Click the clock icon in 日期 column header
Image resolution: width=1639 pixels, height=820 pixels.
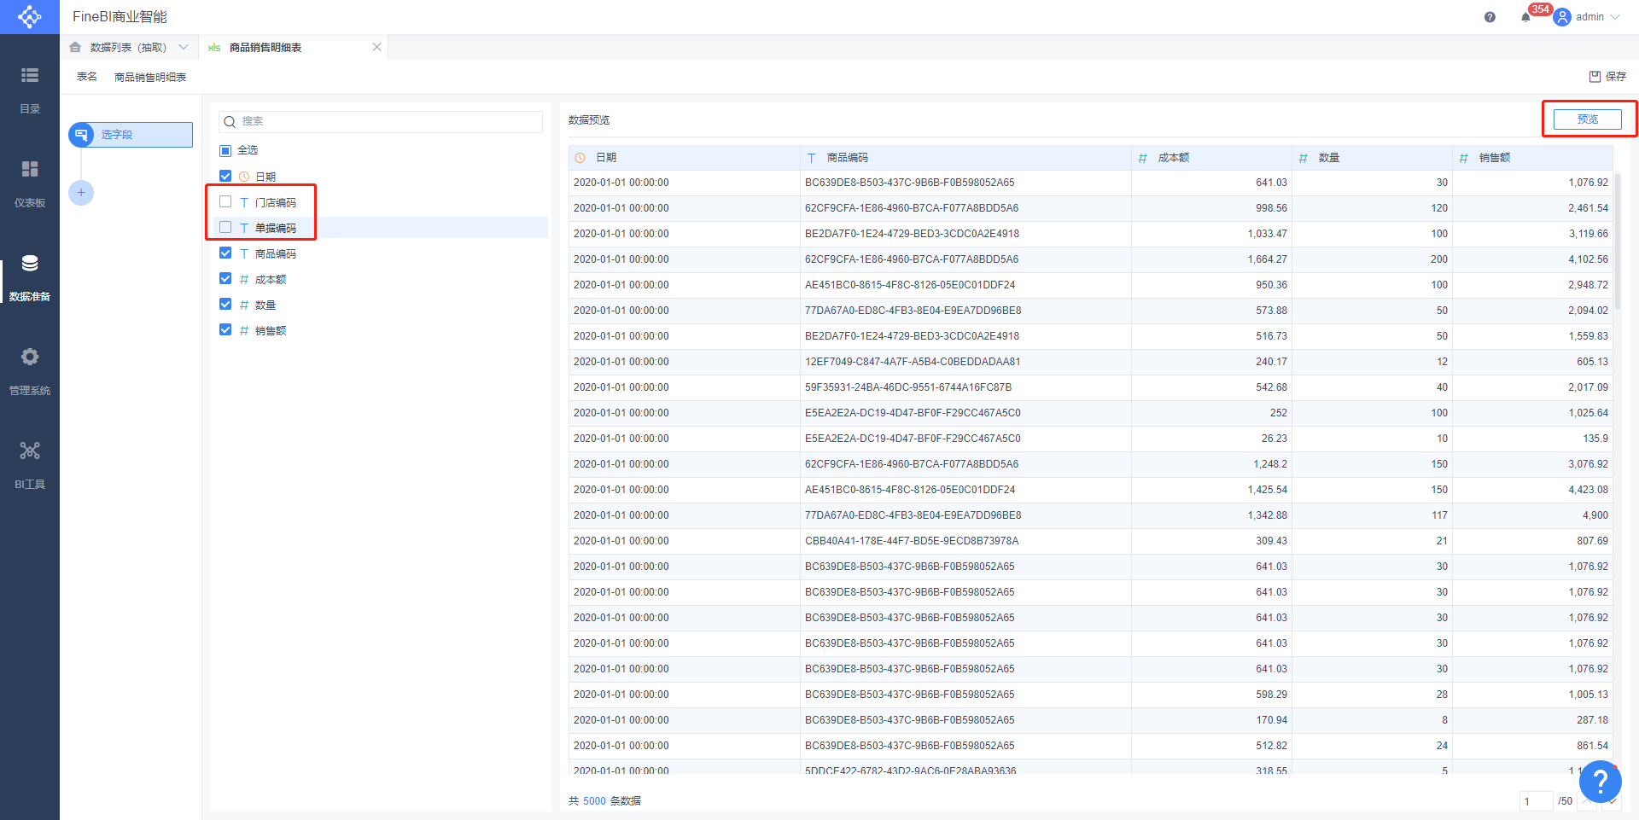click(x=580, y=158)
